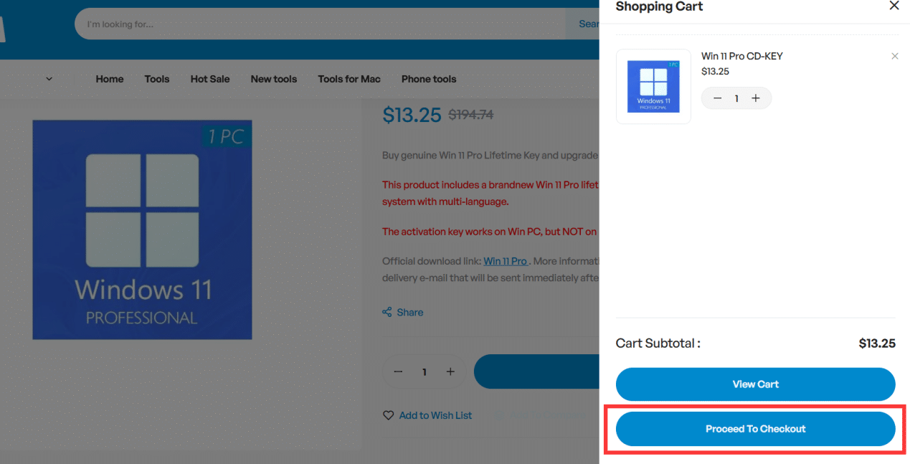Click the crossed-out $194.74 price
910x464 pixels.
coord(471,115)
